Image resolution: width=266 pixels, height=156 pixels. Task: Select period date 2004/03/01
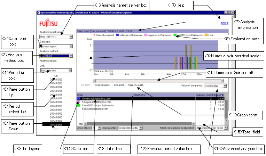[x=56, y=110]
